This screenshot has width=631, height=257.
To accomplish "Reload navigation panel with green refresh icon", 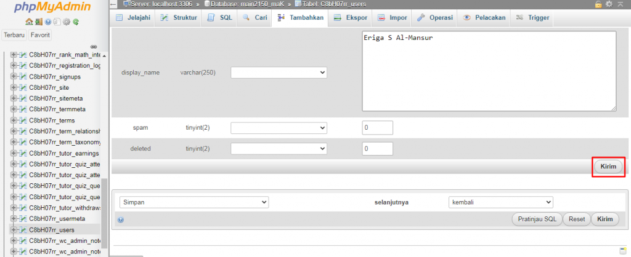I will (75, 22).
